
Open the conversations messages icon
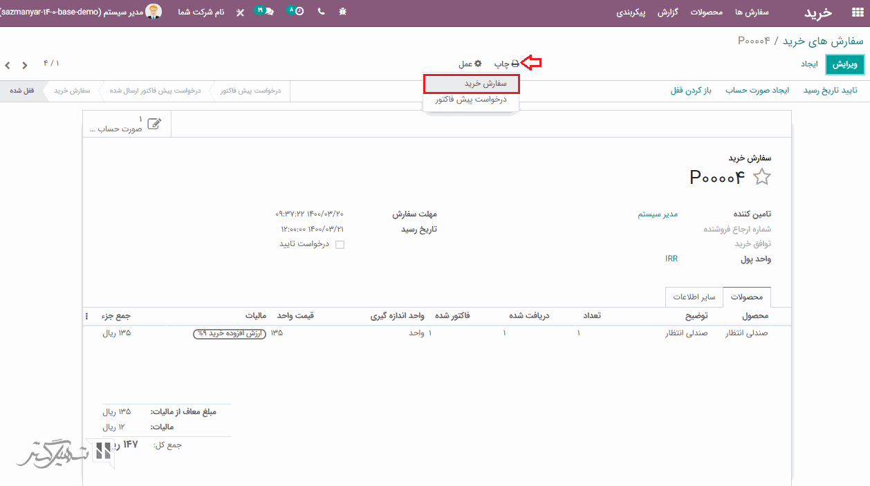click(x=265, y=12)
